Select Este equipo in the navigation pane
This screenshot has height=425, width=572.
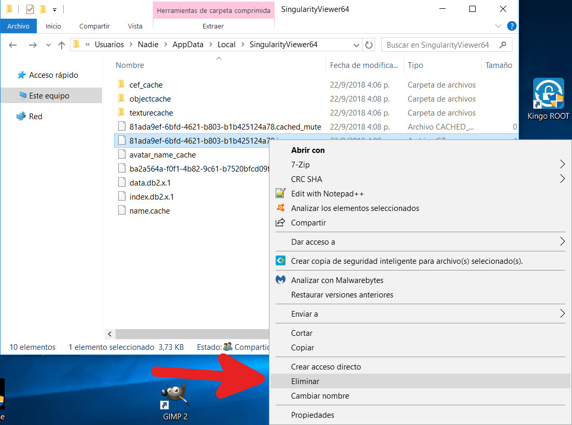[49, 96]
